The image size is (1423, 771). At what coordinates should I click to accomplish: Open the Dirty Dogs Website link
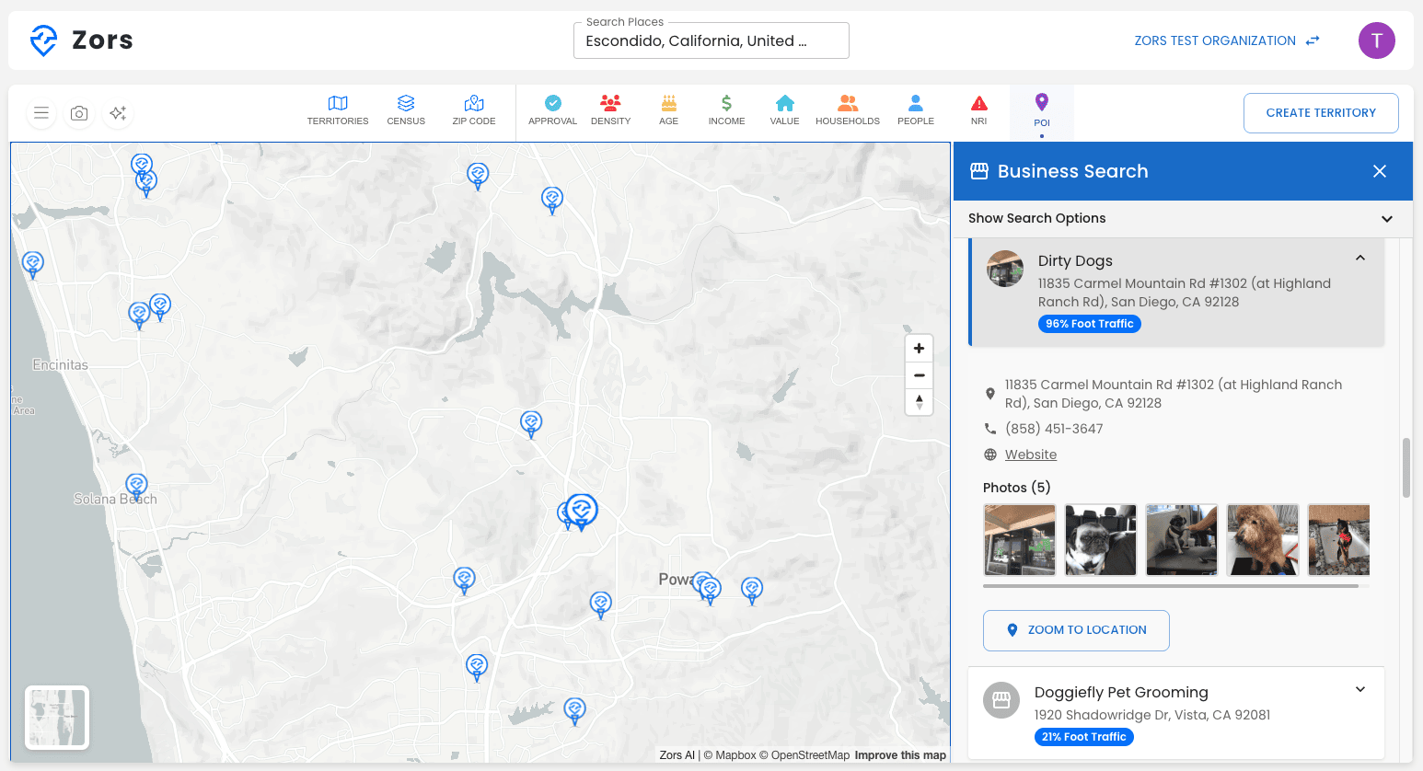coord(1030,454)
